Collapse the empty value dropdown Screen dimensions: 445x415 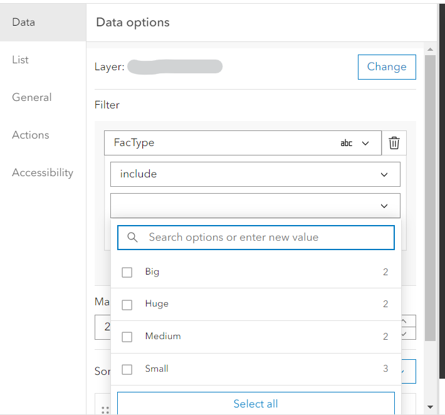tap(384, 206)
